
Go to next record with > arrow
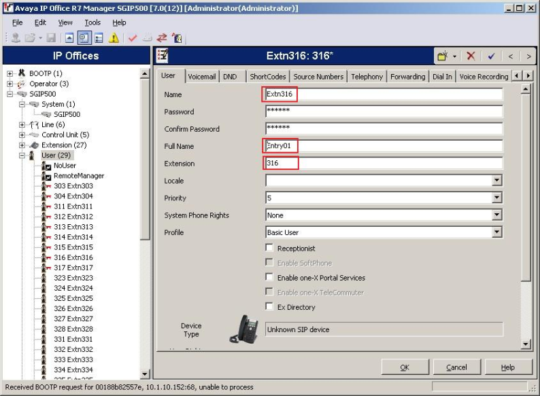click(x=528, y=56)
